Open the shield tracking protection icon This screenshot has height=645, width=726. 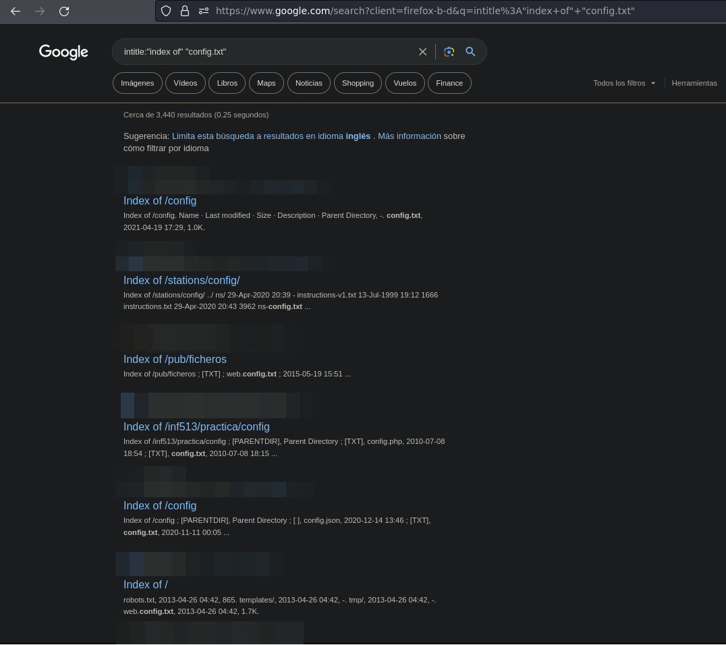coord(167,11)
